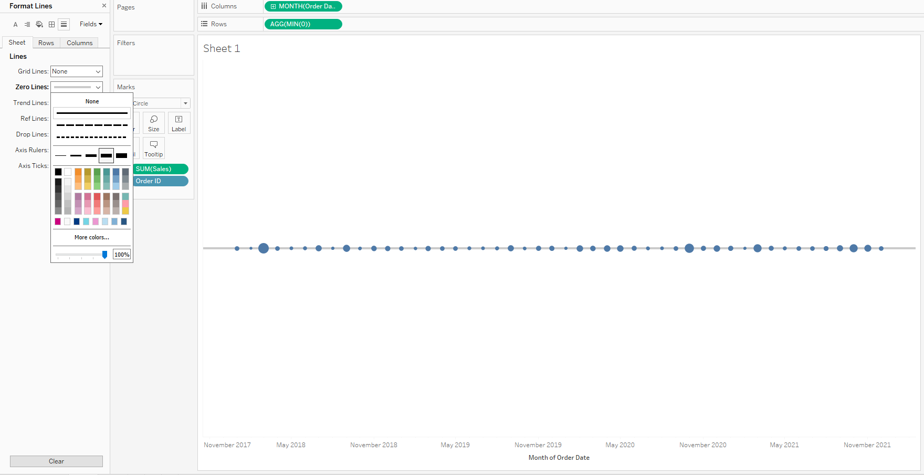Click the November 2017 axis label
The image size is (924, 475).
[227, 445]
